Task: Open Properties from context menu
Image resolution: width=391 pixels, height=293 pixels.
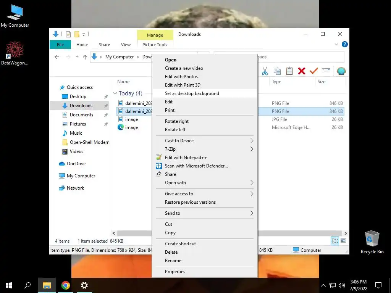Action: pos(204,272)
